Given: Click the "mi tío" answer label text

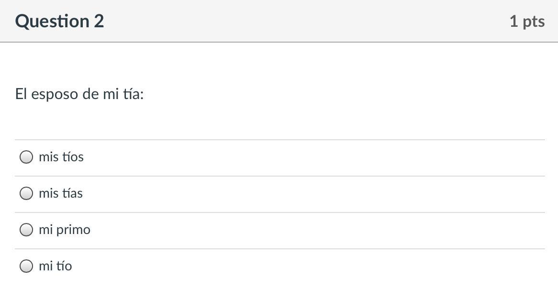Looking at the screenshot, I should (55, 266).
